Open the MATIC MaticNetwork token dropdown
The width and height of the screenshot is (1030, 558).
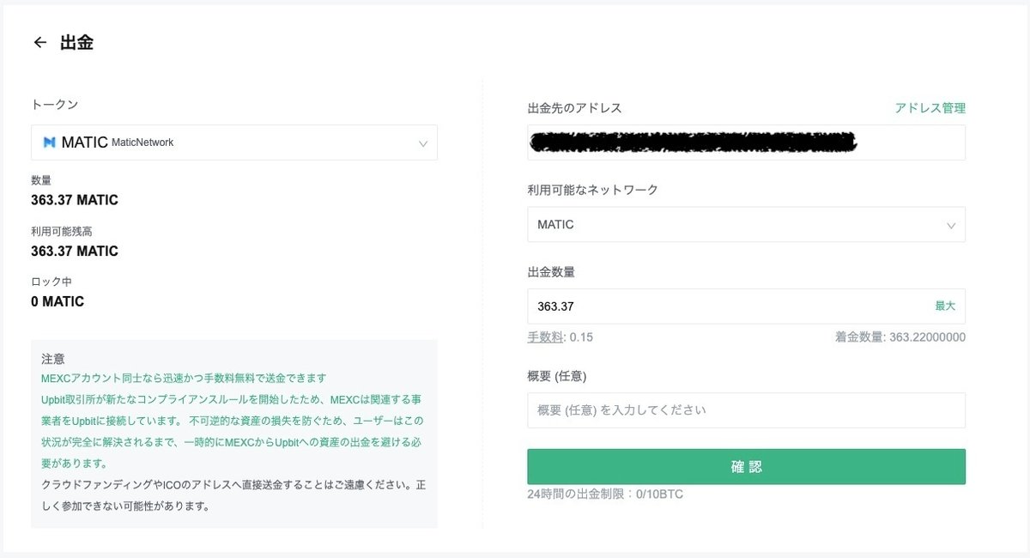pos(234,143)
